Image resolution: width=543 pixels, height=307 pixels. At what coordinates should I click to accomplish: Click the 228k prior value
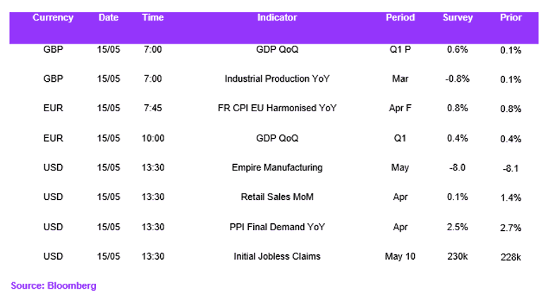(511, 257)
